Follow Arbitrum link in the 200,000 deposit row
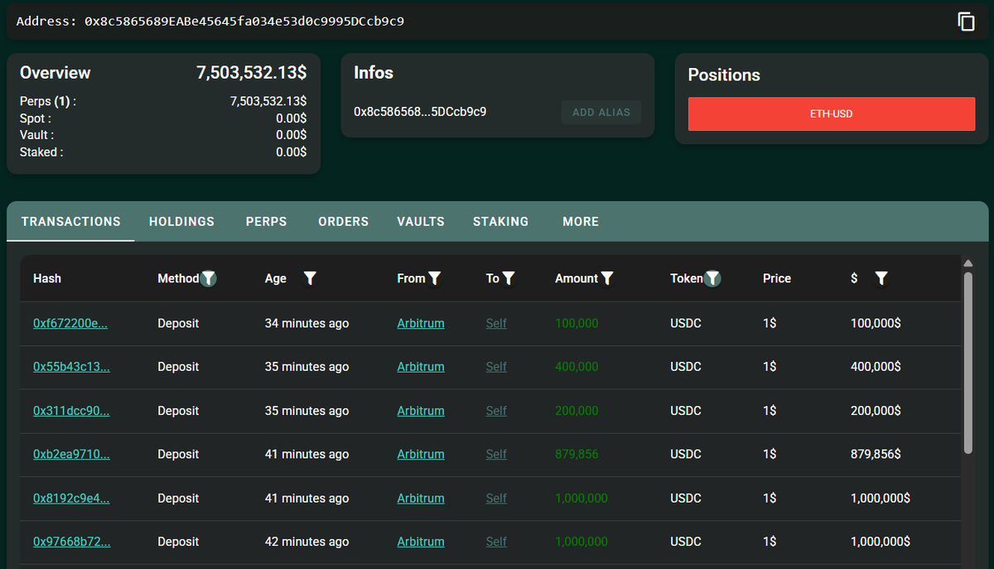Screen dimensions: 994x569 tap(421, 410)
